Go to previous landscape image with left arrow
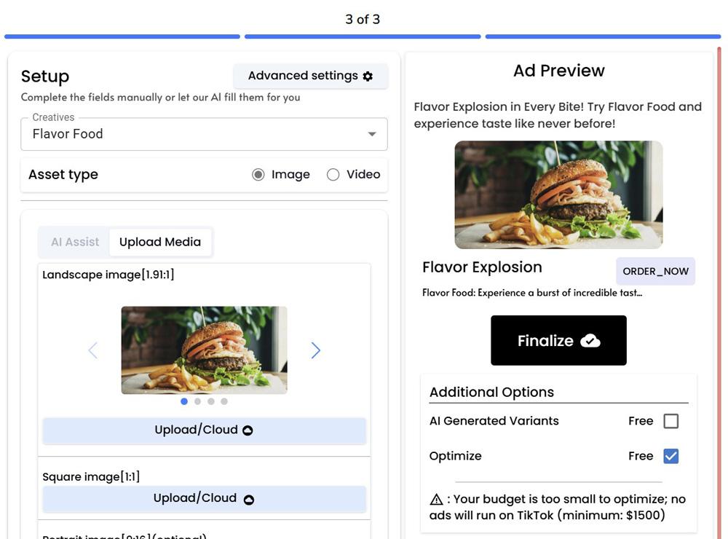 pyautogui.click(x=92, y=350)
